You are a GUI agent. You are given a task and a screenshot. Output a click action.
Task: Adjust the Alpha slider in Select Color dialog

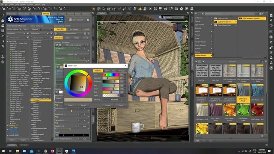(x=111, y=95)
